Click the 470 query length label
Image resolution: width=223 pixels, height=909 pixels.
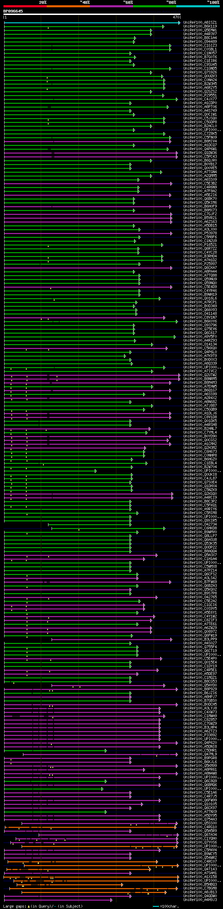176,17
